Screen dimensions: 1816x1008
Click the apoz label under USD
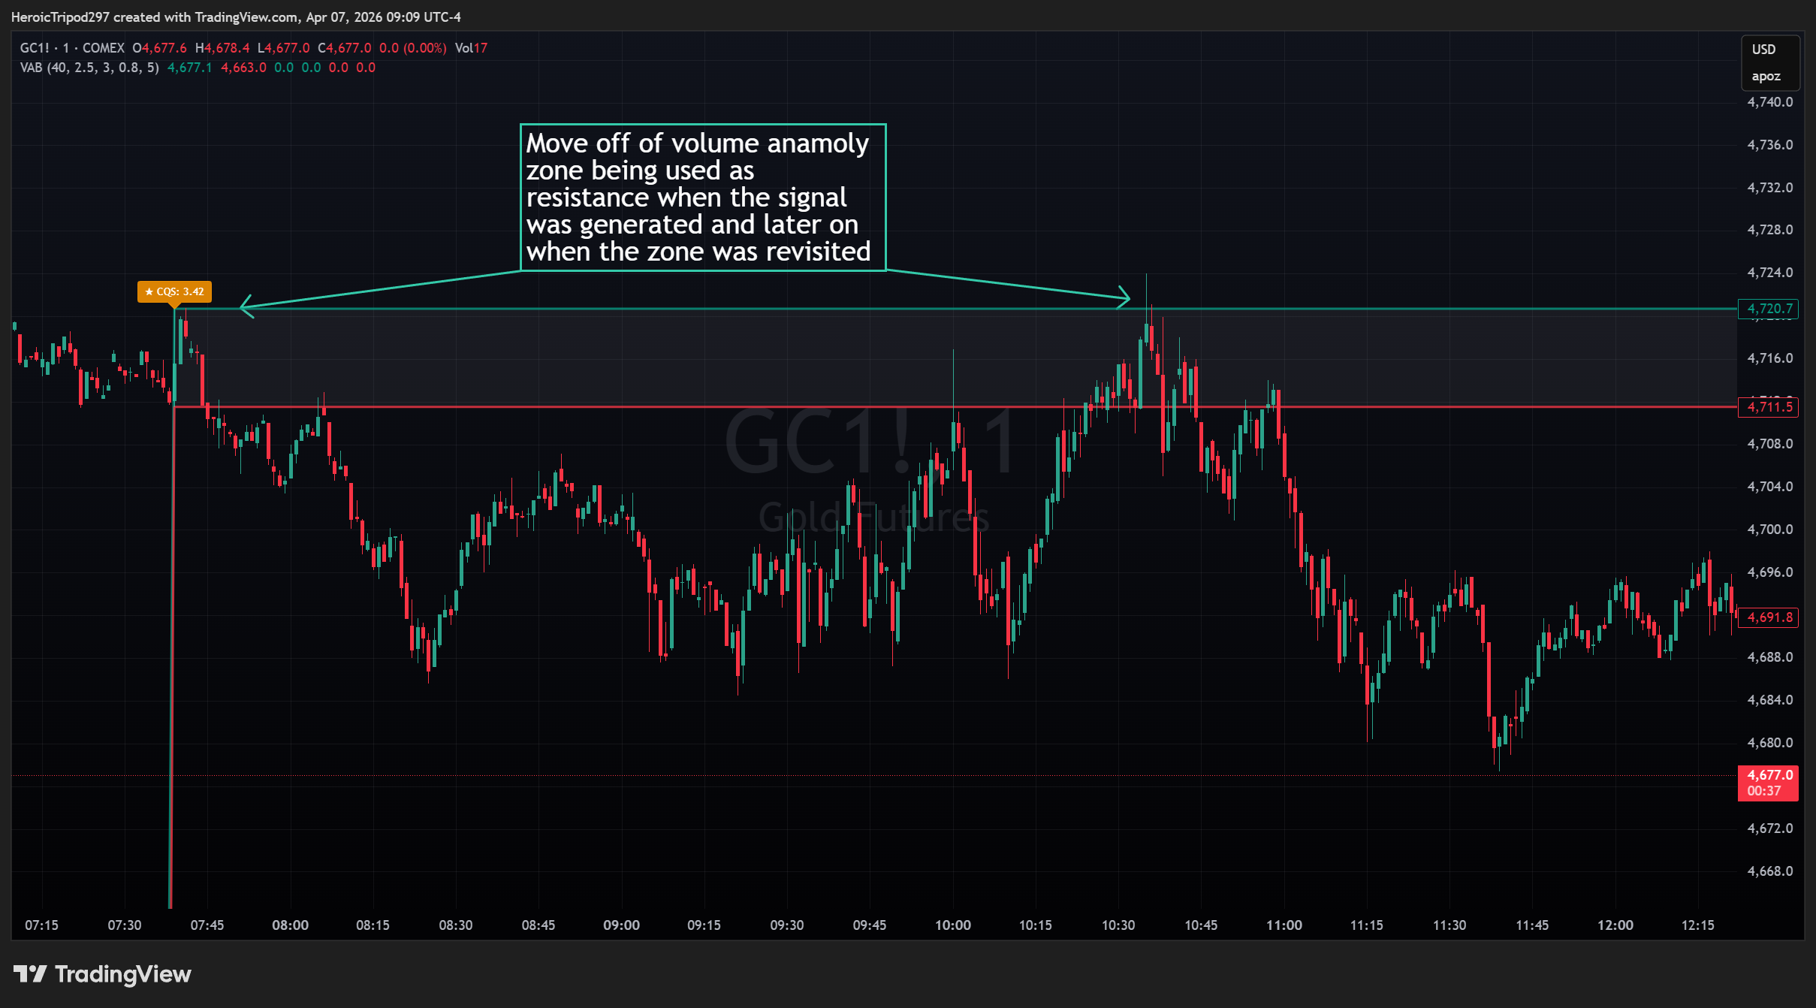point(1766,76)
